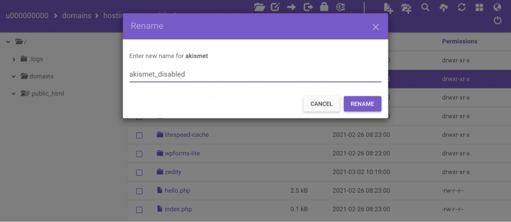511x222 pixels.
Task: Close the Rename dialog with X
Action: coord(376,27)
